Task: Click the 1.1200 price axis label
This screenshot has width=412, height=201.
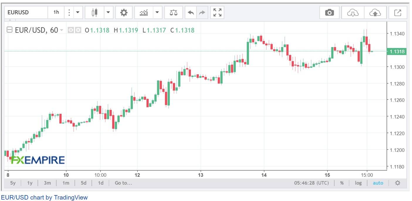Action: [x=397, y=150]
